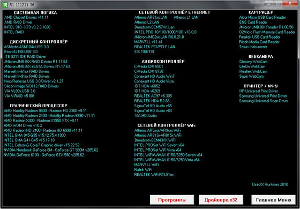The width and height of the screenshot is (300, 209).
Task: Pick JMicron JMB36X RAID Drivers R1.17.63
Action: (x=36, y=62)
